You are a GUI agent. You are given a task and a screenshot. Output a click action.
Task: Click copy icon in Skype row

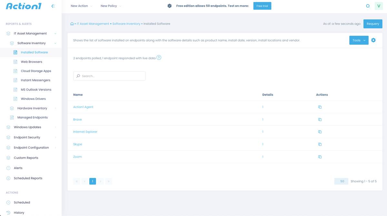point(320,144)
